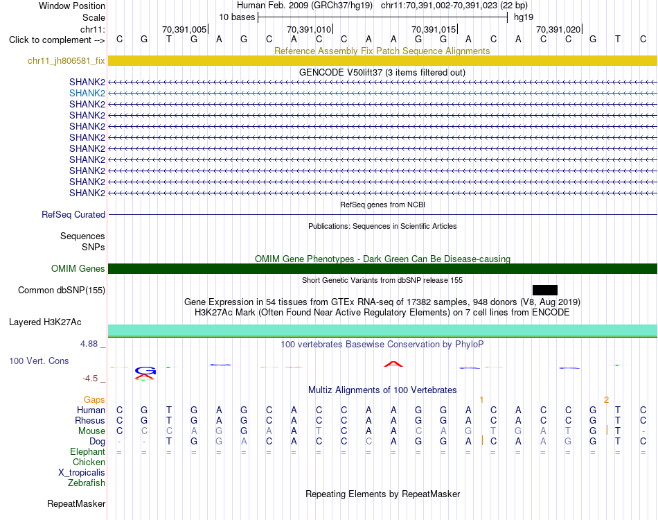Click the "10 bases" scale bar label

point(237,17)
